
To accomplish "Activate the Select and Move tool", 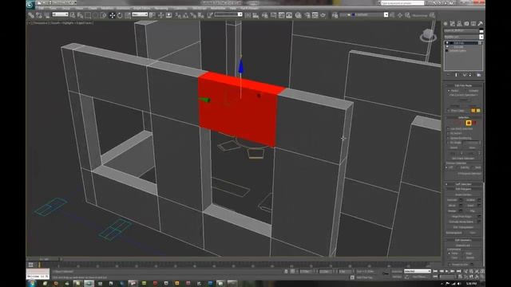I will [x=112, y=15].
